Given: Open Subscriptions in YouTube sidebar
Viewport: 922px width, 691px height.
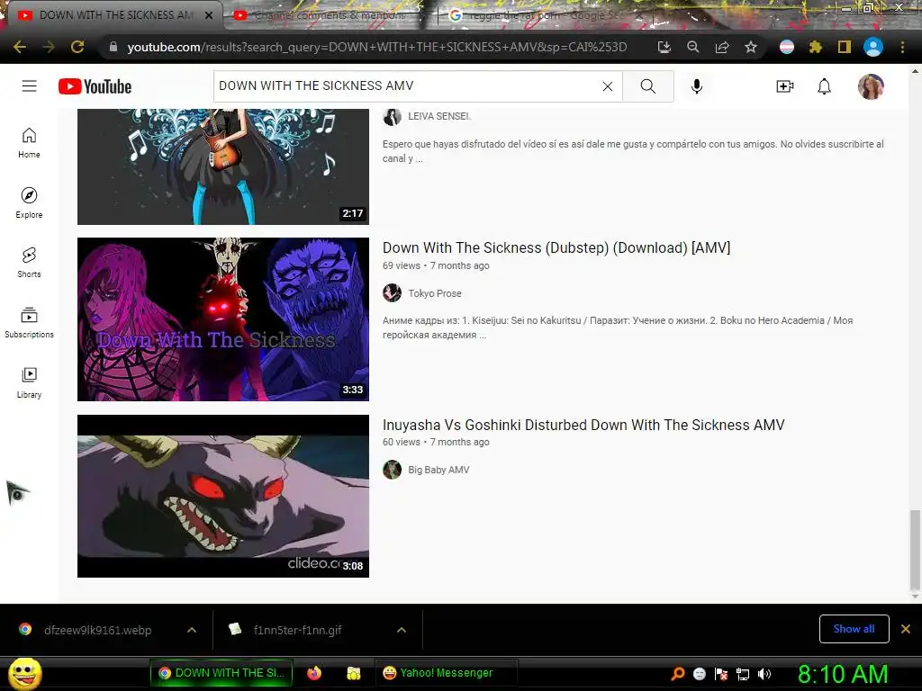Looking at the screenshot, I should [x=29, y=323].
